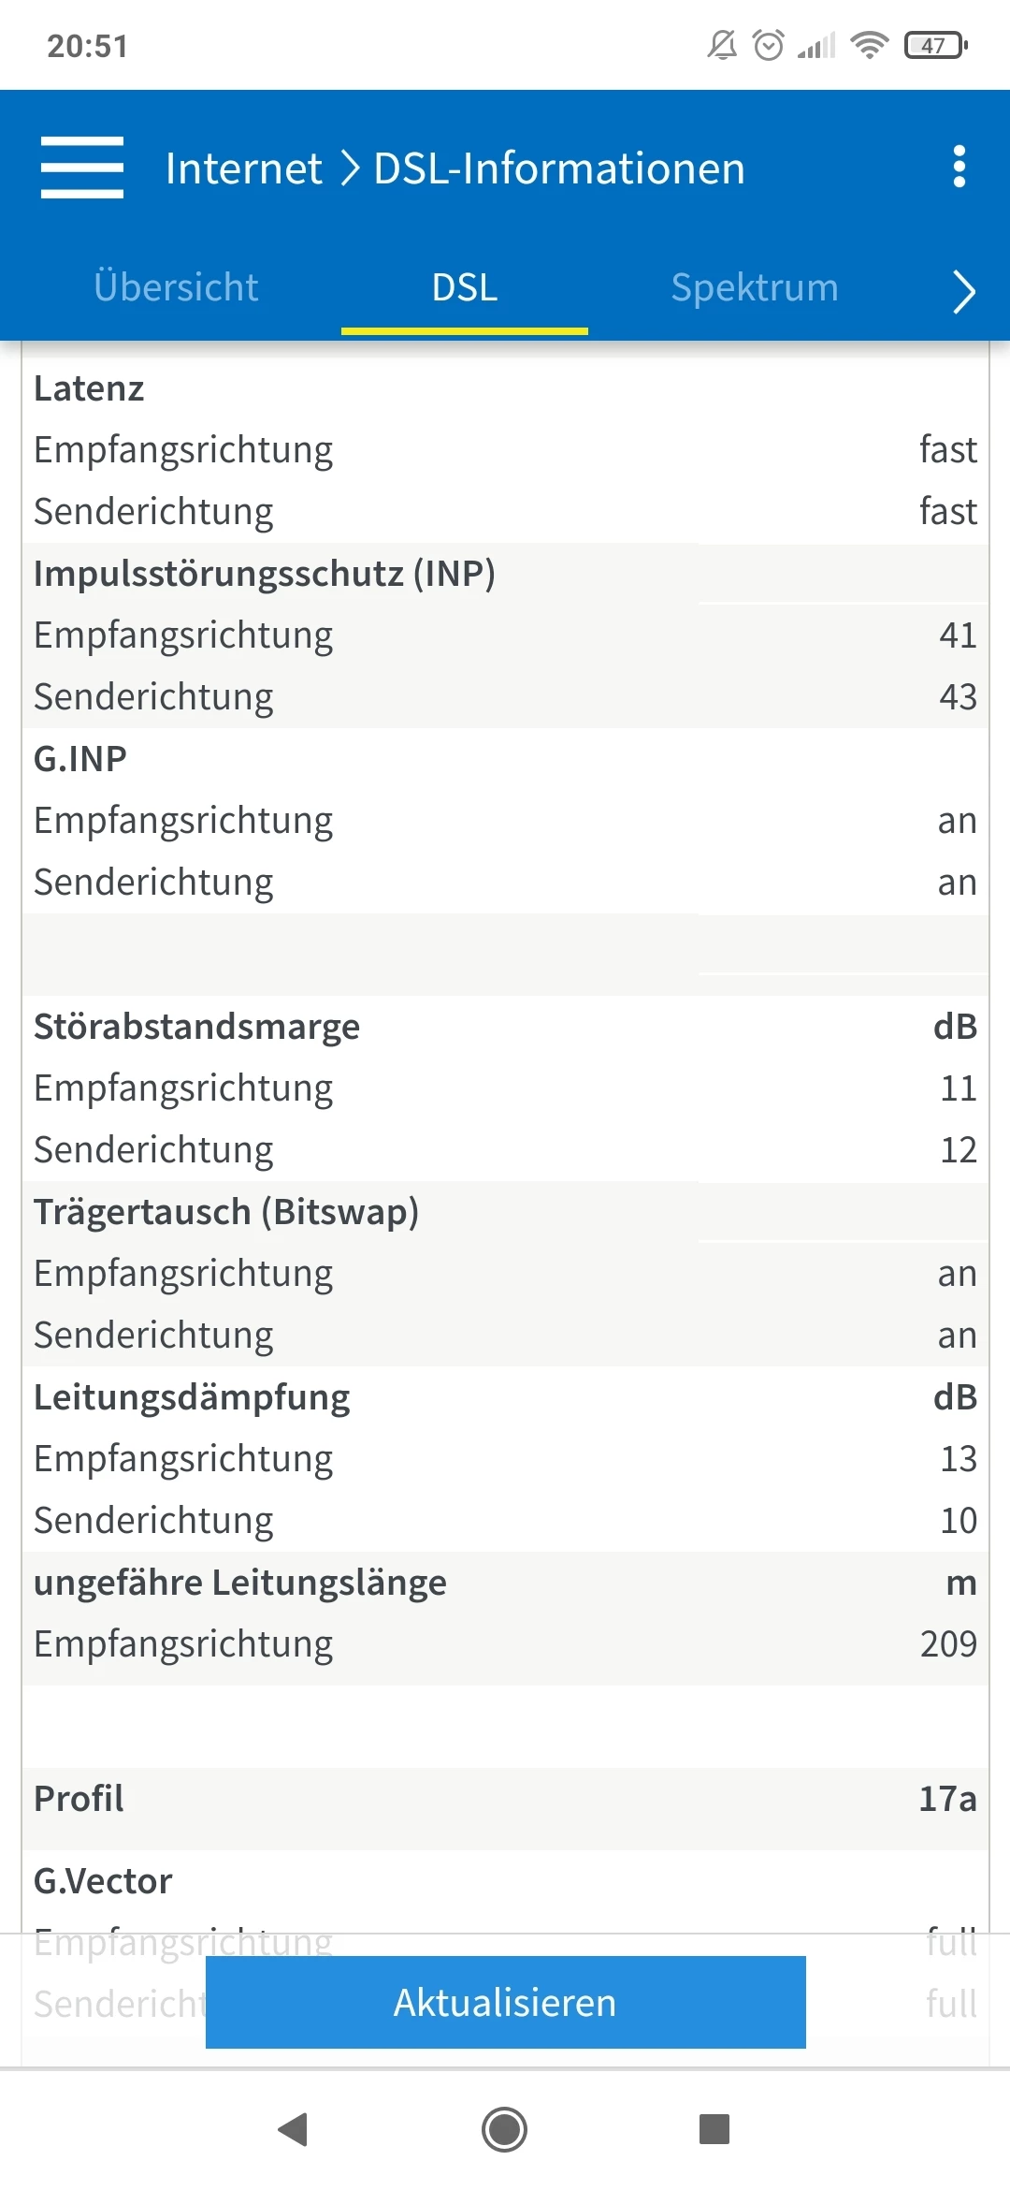Tap the Störabstandsmarge heading

coord(197,1027)
